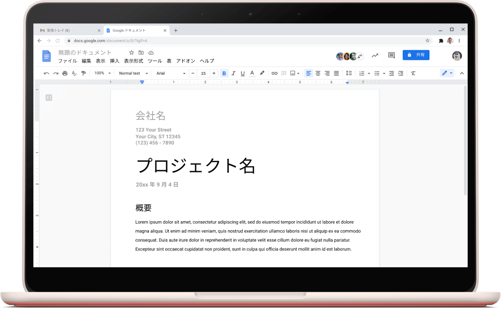Expand the Arial font dropdown
Screen dimensions: 501x309
tap(170, 73)
